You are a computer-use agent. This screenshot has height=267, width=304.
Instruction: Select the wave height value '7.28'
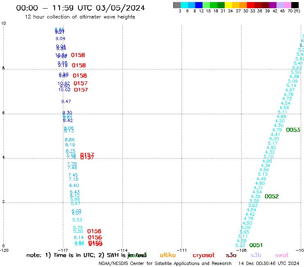tap(72, 164)
